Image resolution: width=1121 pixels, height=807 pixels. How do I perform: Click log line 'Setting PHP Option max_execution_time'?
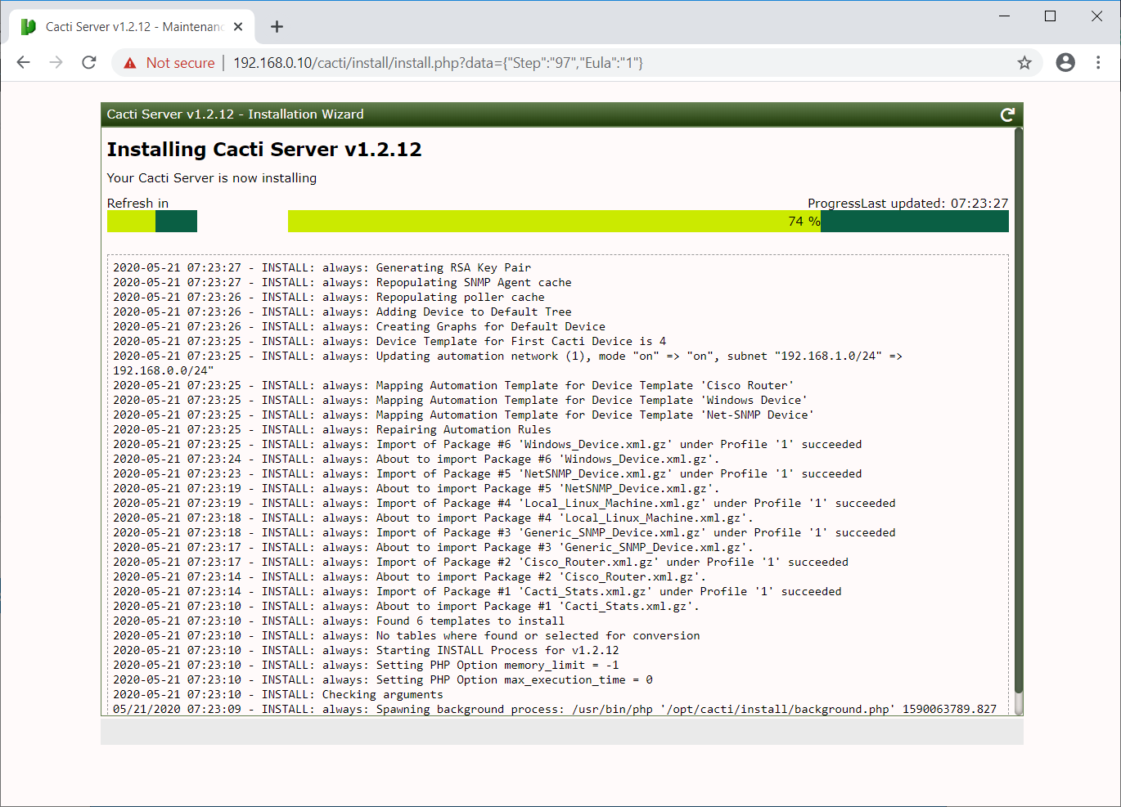tap(383, 680)
